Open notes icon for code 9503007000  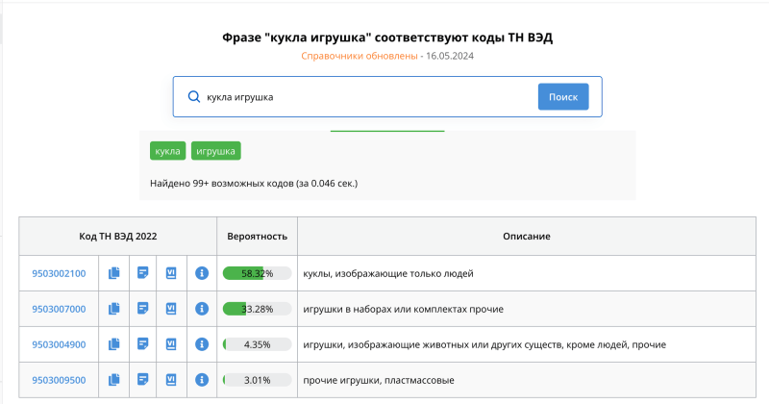142,309
